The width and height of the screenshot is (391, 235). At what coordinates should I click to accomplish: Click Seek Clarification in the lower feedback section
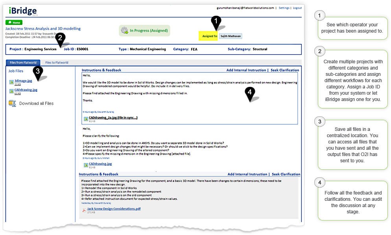(286, 174)
